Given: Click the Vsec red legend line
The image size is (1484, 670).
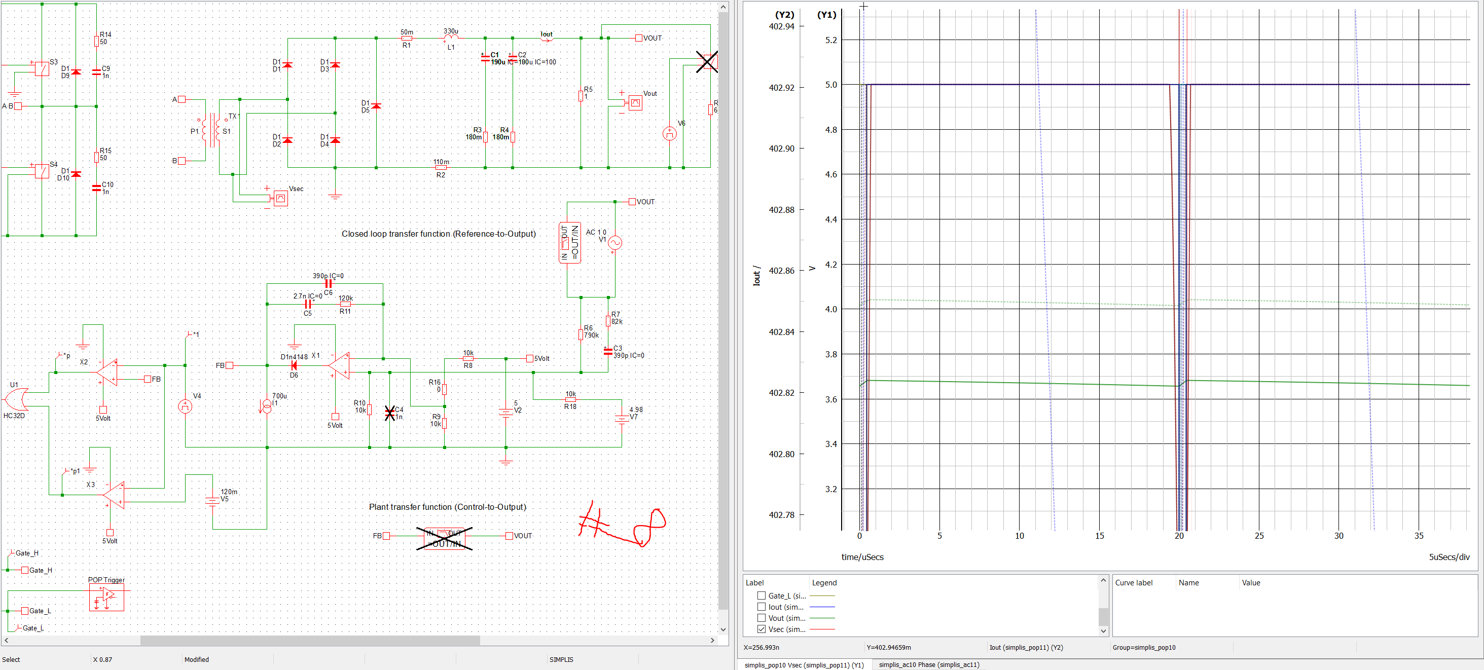Looking at the screenshot, I should pyautogui.click(x=822, y=629).
